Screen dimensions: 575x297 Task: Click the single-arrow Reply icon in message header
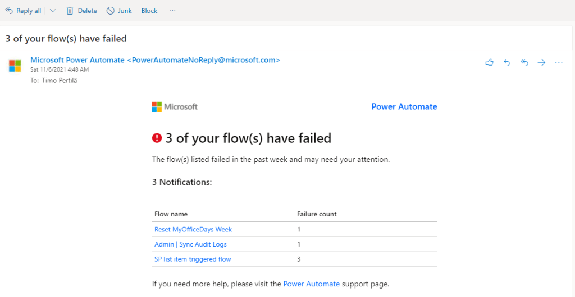506,63
